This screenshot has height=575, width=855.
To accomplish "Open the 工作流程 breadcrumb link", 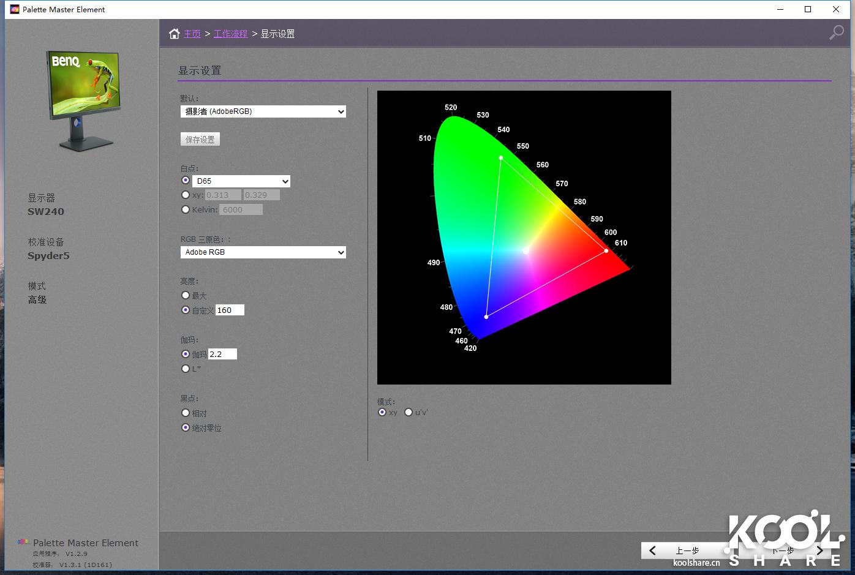I will [x=230, y=34].
